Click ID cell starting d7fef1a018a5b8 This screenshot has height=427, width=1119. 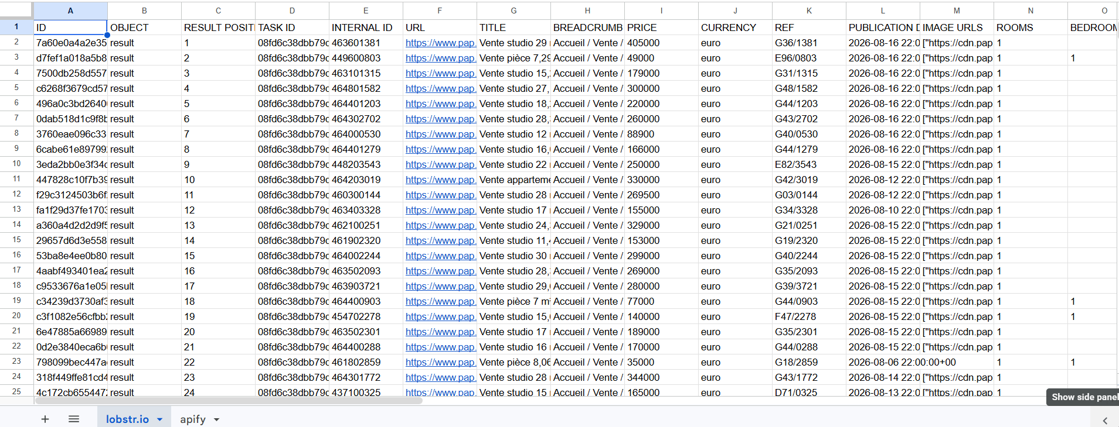[x=70, y=58]
